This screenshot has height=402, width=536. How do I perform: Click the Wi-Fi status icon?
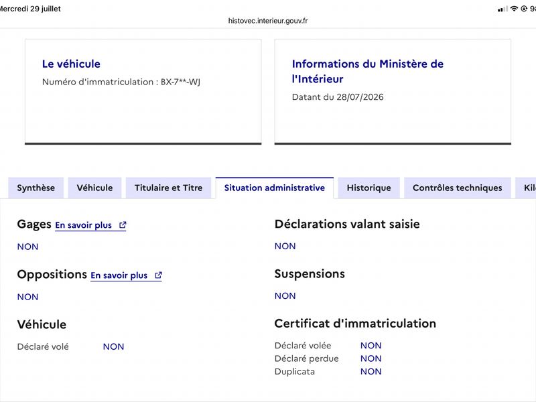[x=514, y=9]
